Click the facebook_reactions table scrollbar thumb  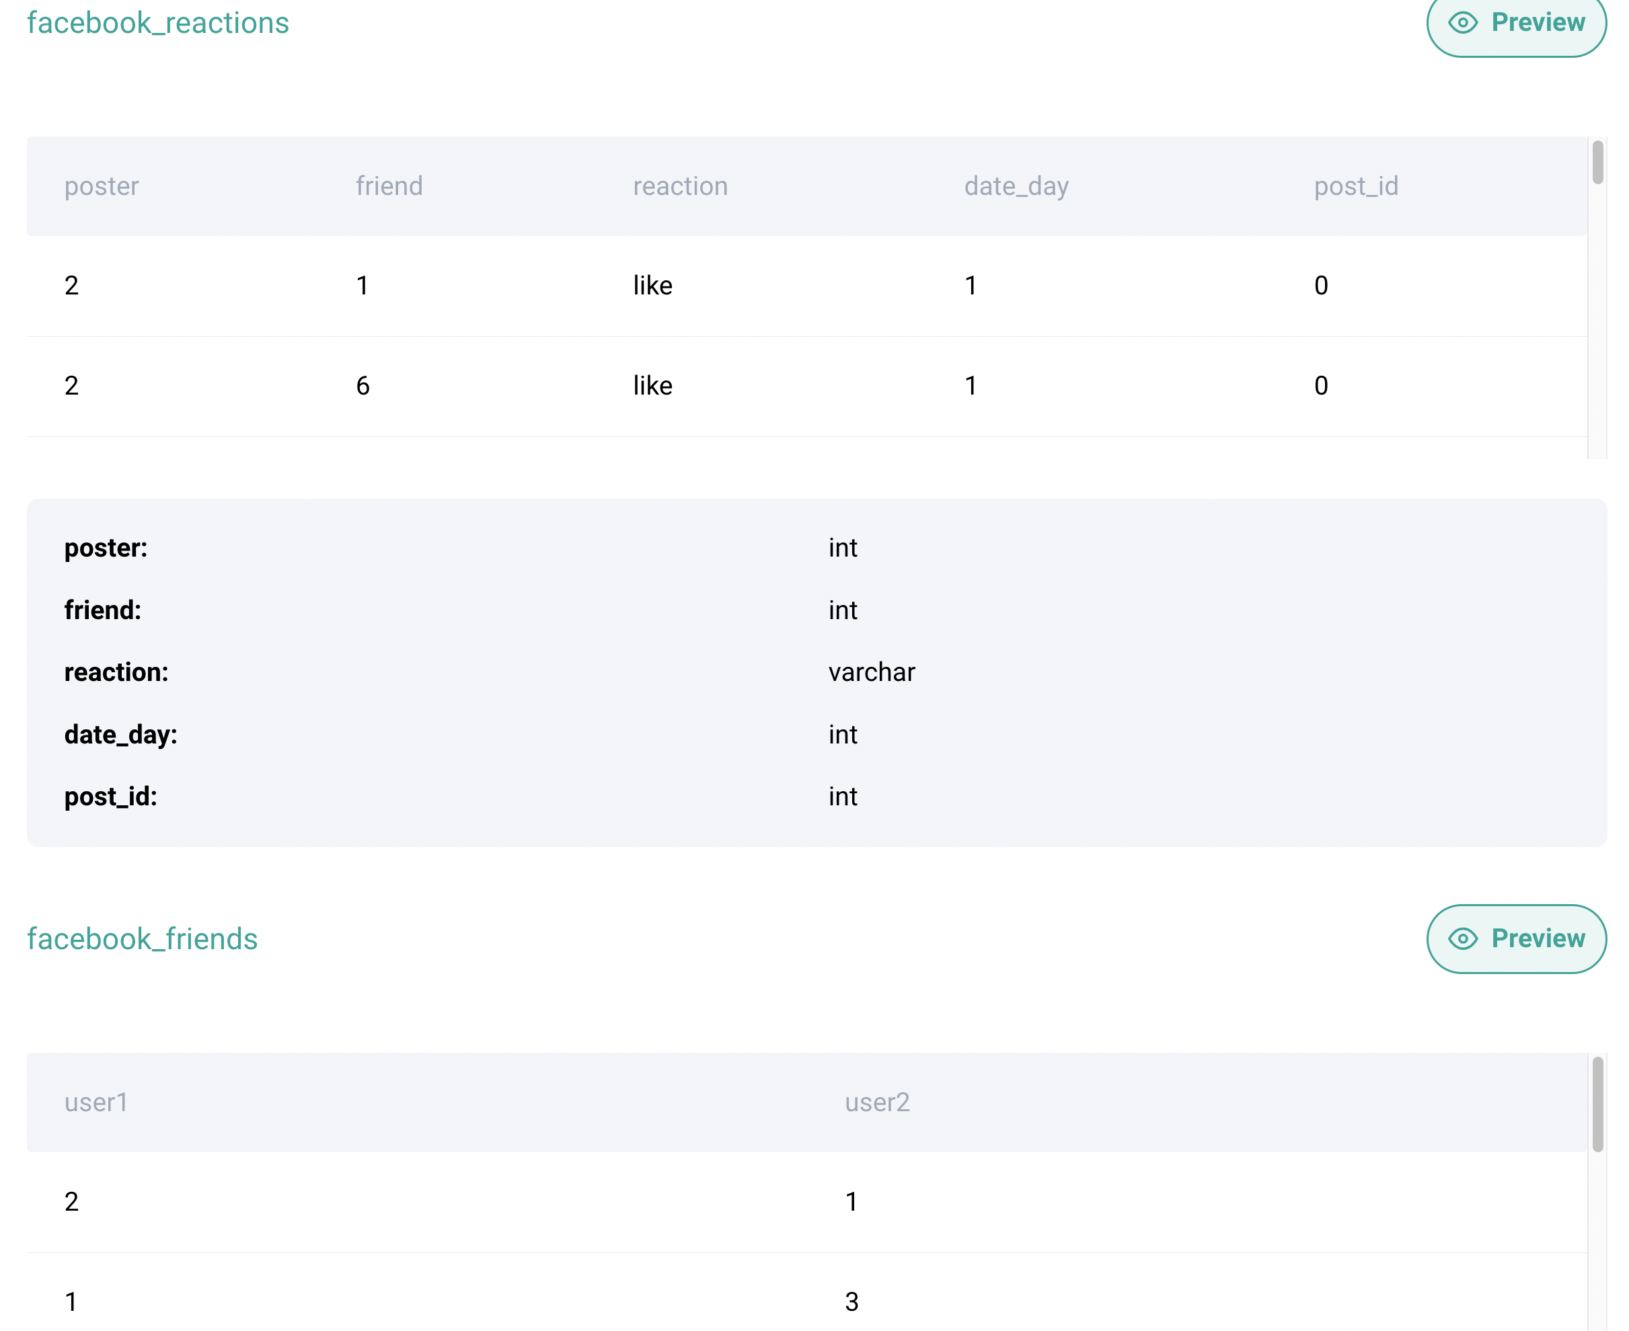point(1597,163)
